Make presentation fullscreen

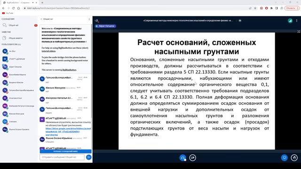point(299,31)
